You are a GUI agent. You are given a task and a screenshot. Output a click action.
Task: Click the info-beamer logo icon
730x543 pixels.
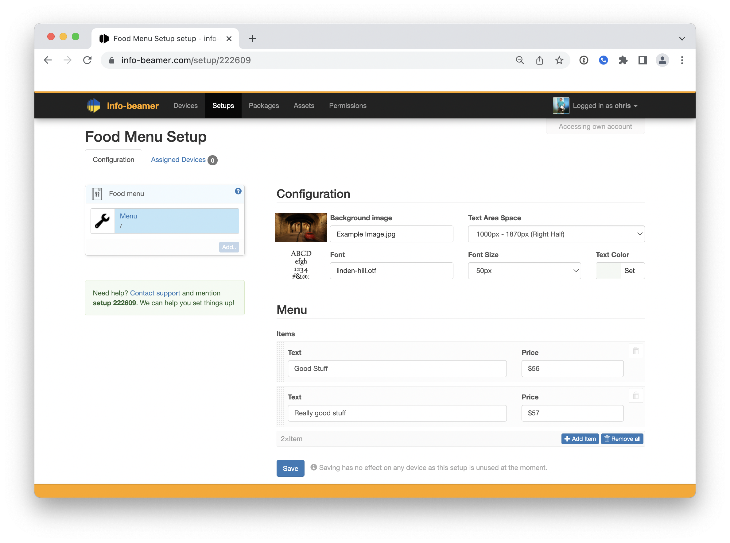[x=94, y=106]
